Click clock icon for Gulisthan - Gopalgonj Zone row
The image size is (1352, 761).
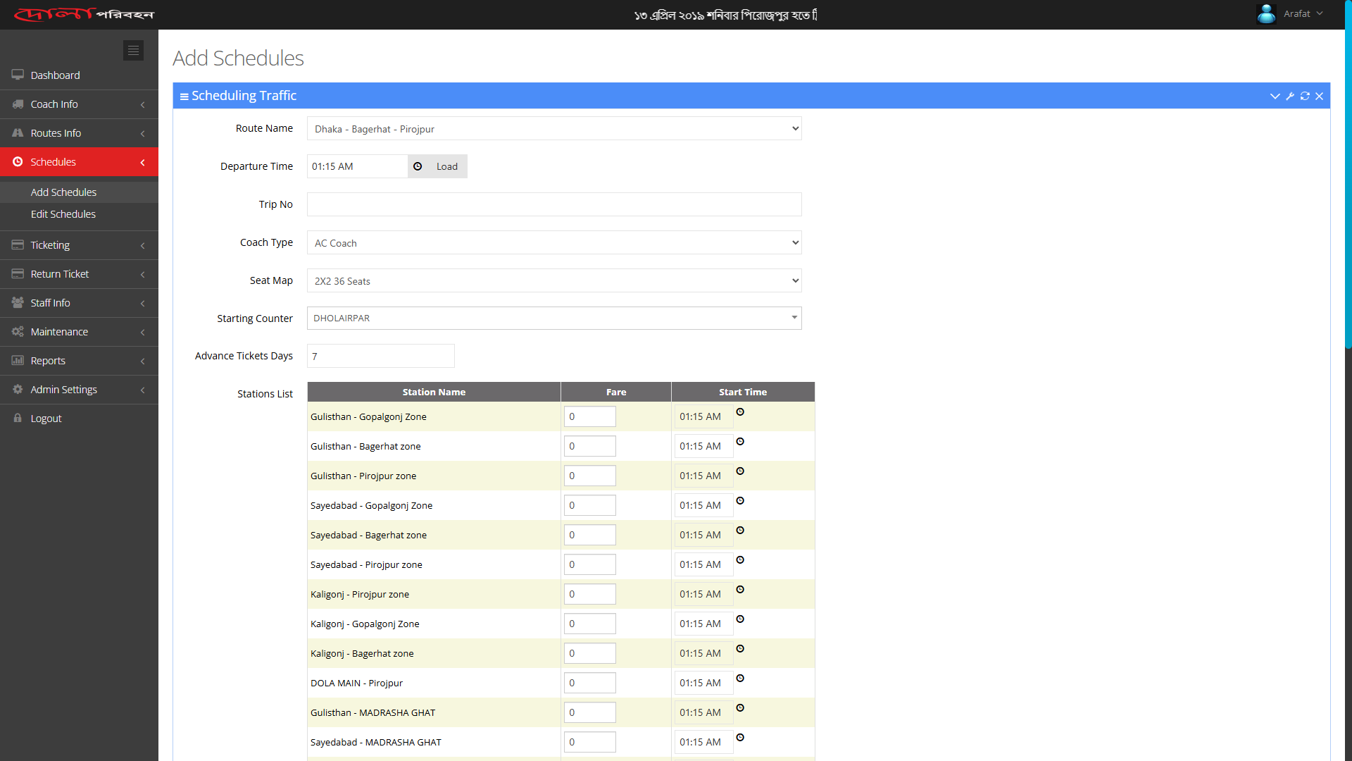[x=740, y=412]
